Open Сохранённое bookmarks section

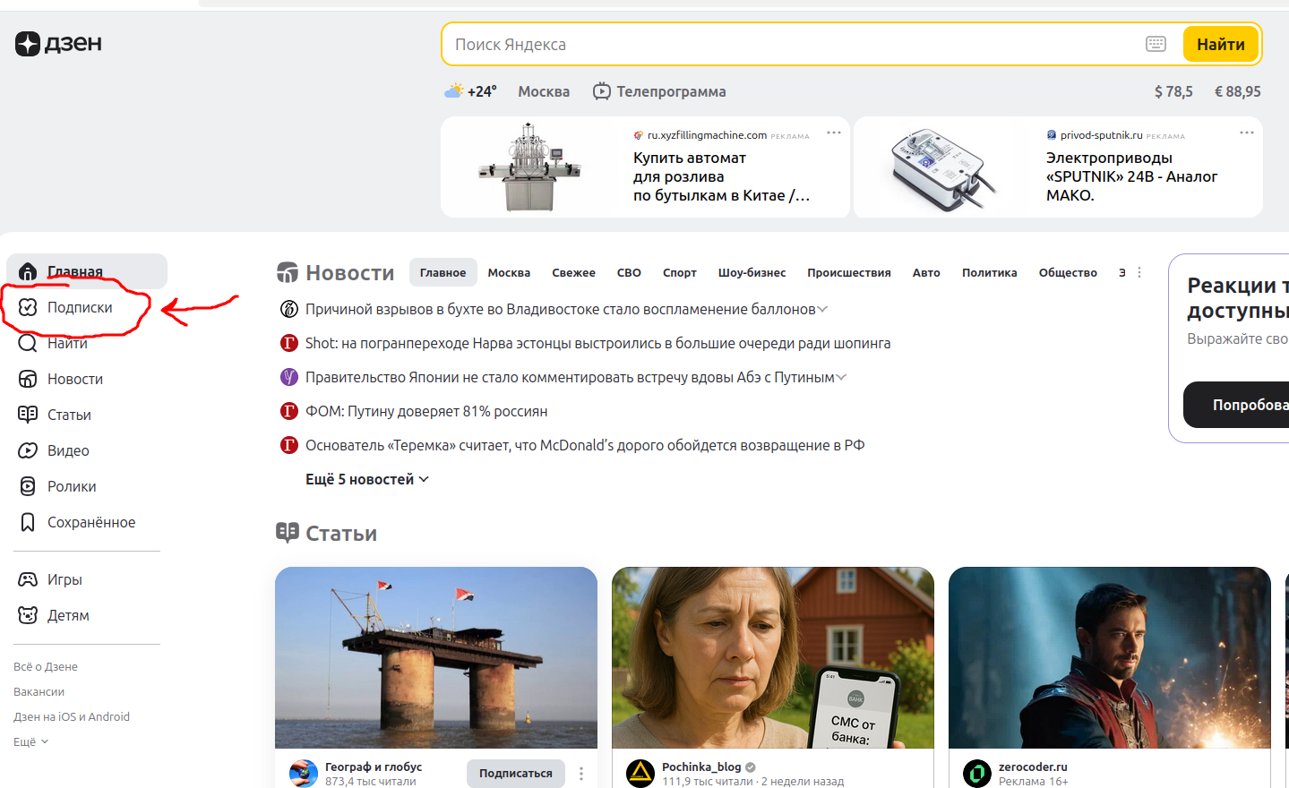pos(90,522)
